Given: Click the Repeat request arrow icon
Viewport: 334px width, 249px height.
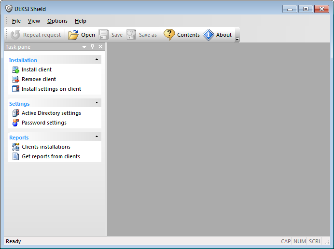Looking at the screenshot, I should tap(15, 35).
